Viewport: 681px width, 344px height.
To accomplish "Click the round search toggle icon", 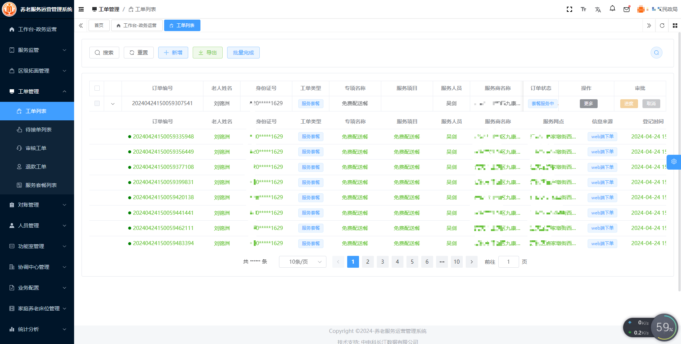I will coord(657,53).
